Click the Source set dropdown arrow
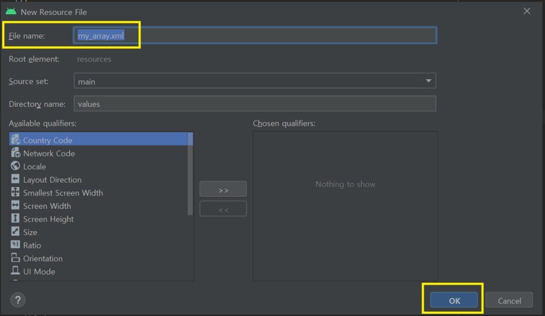545x316 pixels. (428, 81)
